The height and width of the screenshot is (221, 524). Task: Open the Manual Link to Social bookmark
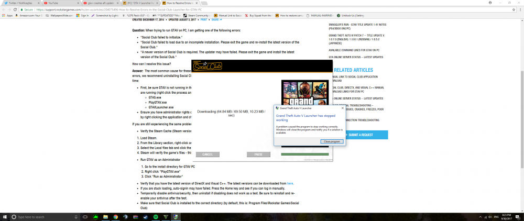(228, 15)
